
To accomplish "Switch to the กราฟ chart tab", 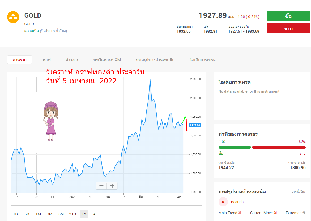I will tap(46, 60).
